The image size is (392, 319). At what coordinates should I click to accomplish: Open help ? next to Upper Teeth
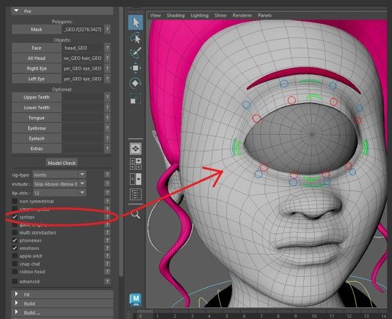[x=107, y=97]
